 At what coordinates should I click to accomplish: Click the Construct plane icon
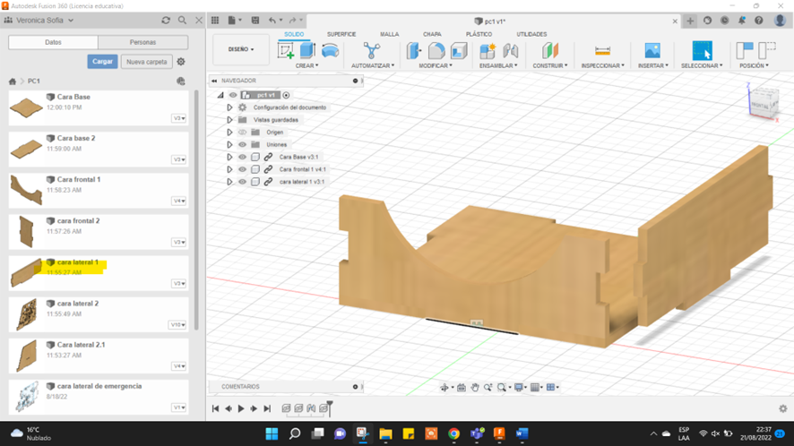(x=550, y=51)
